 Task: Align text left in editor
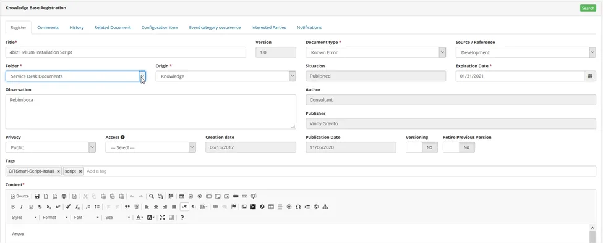pyautogui.click(x=147, y=207)
